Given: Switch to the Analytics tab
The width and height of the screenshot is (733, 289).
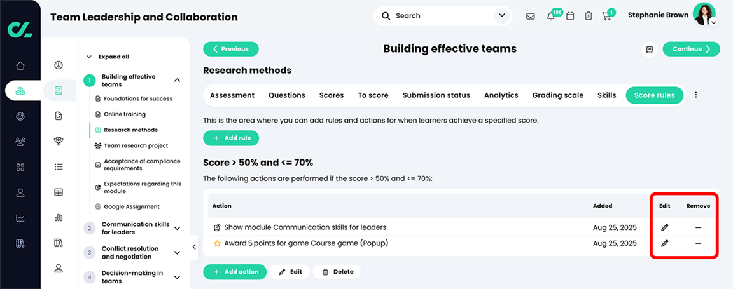Looking at the screenshot, I should pyautogui.click(x=501, y=95).
